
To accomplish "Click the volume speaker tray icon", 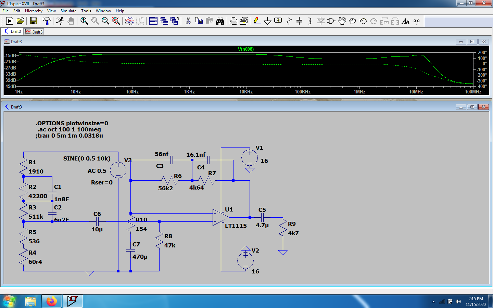I will (x=458, y=301).
